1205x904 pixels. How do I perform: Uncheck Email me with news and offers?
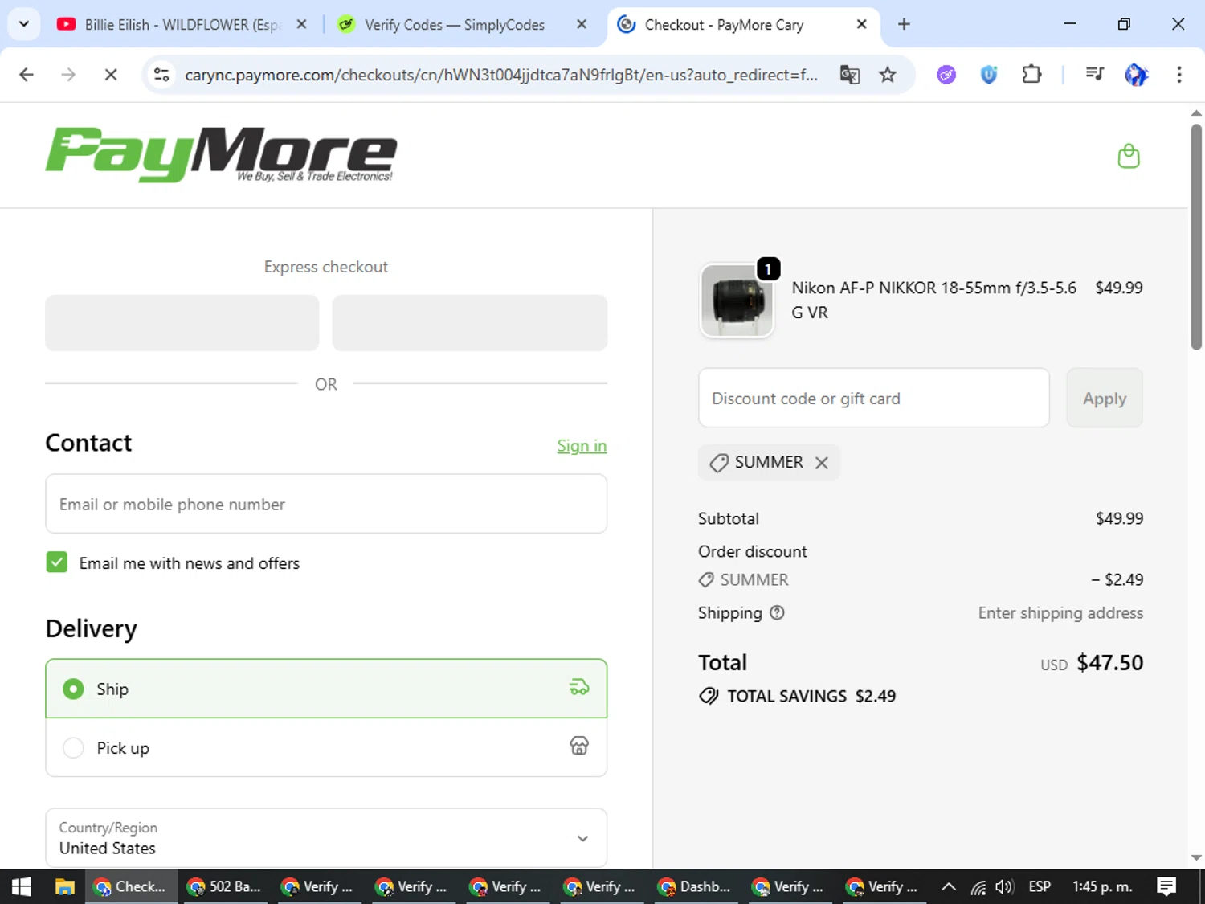(57, 562)
